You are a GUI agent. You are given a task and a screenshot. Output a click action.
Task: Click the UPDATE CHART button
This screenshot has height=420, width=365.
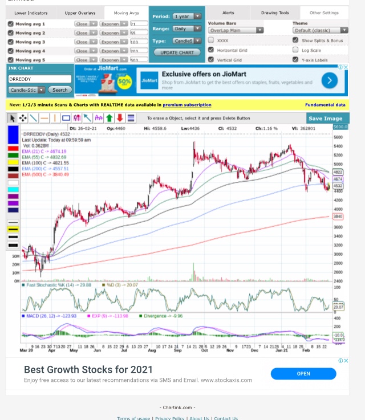177,52
